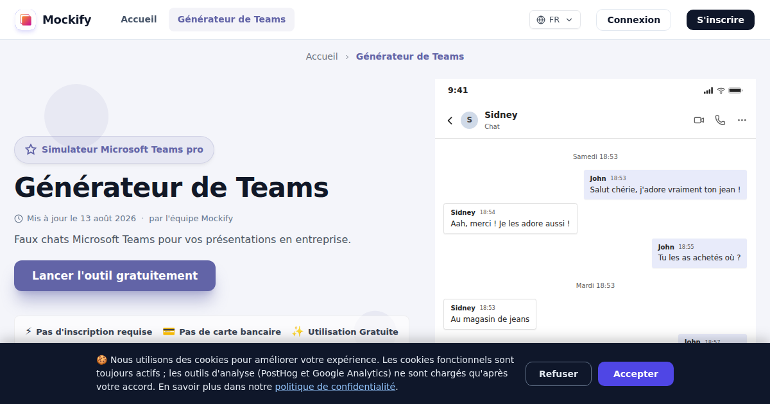Click the 'Samedi 18:53' date separator
770x404 pixels.
(595, 156)
